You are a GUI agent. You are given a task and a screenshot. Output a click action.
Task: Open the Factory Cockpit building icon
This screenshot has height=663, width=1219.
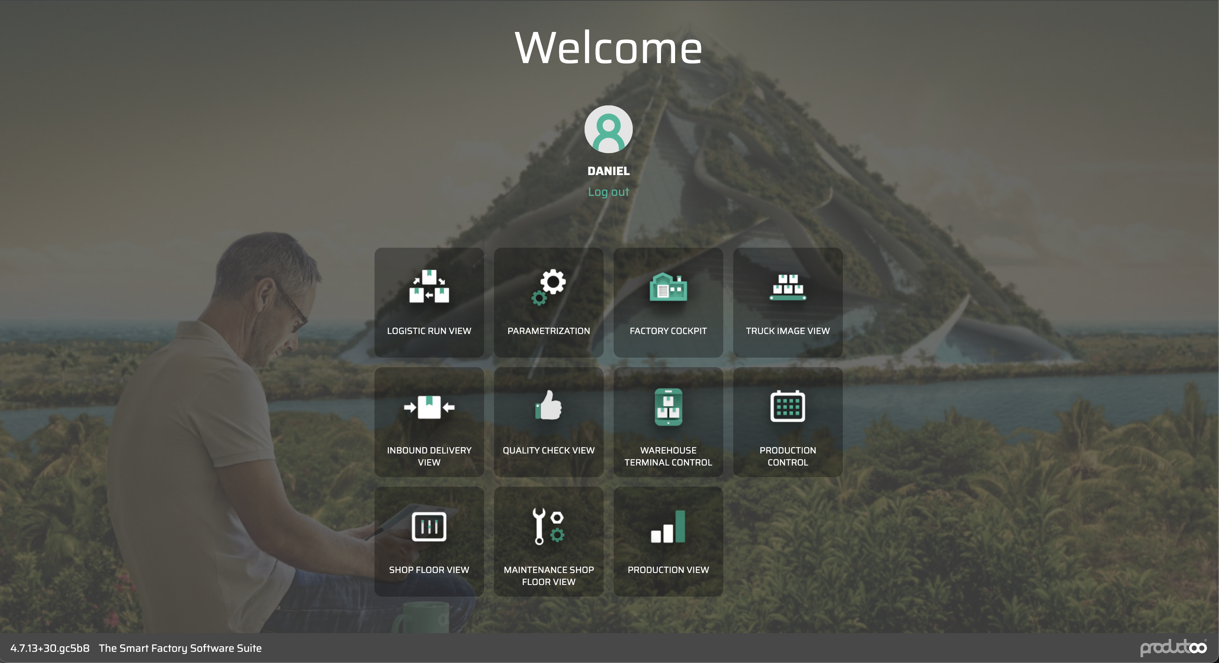pyautogui.click(x=668, y=287)
